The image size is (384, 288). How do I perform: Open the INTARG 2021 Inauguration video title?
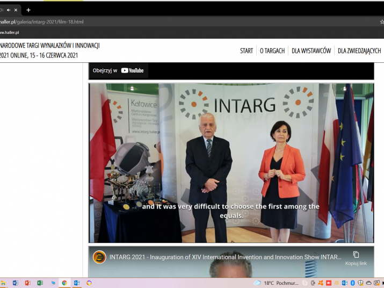[x=226, y=257]
